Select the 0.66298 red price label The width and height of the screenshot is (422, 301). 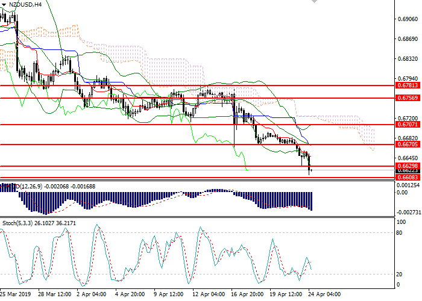click(x=405, y=166)
